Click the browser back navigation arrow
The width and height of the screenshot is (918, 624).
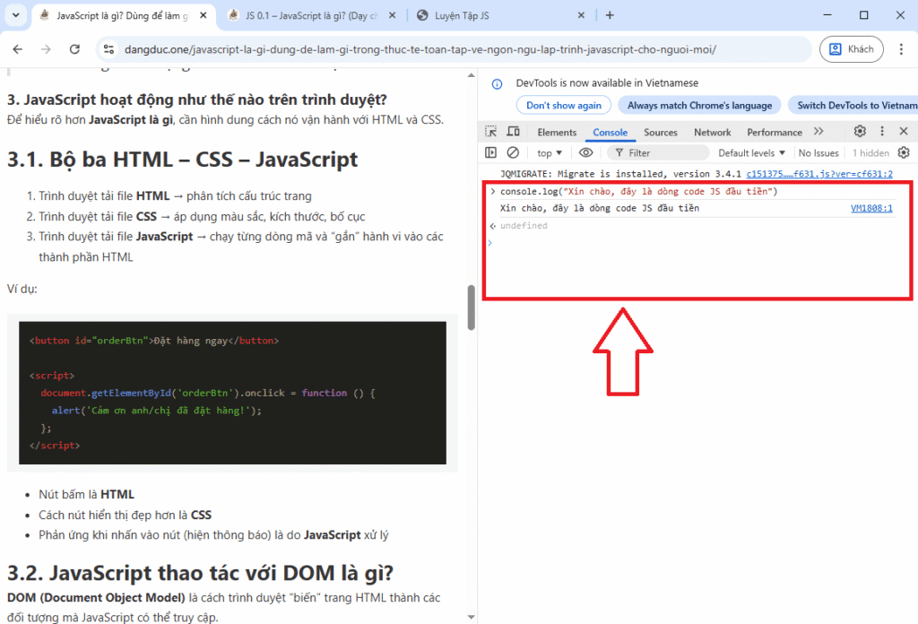18,48
